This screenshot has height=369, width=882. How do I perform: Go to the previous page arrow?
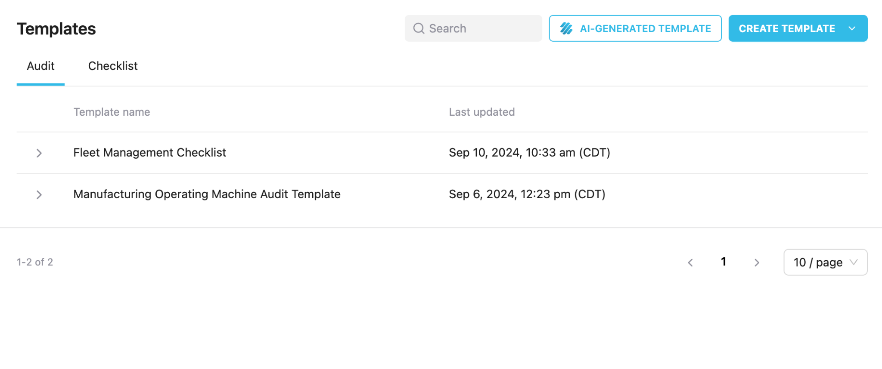click(690, 262)
